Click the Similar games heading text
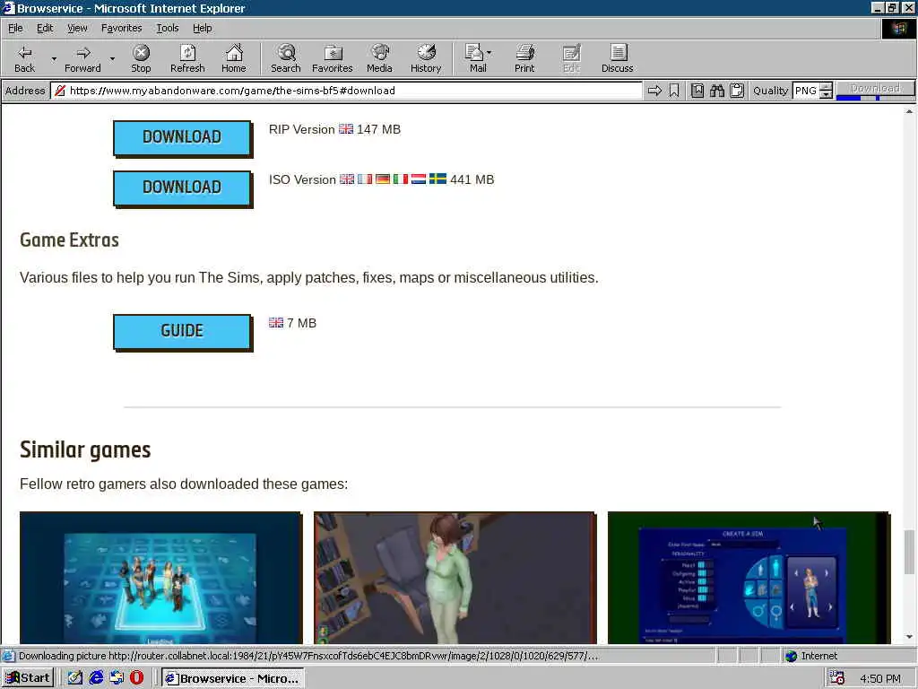This screenshot has height=689, width=918. (x=85, y=450)
